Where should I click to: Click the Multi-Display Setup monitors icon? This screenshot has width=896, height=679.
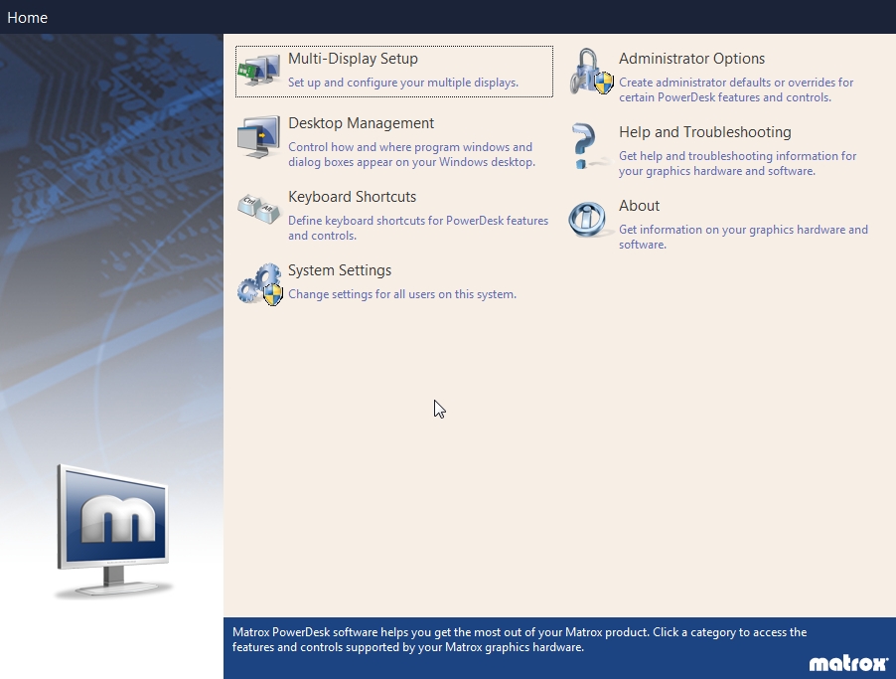(x=259, y=71)
